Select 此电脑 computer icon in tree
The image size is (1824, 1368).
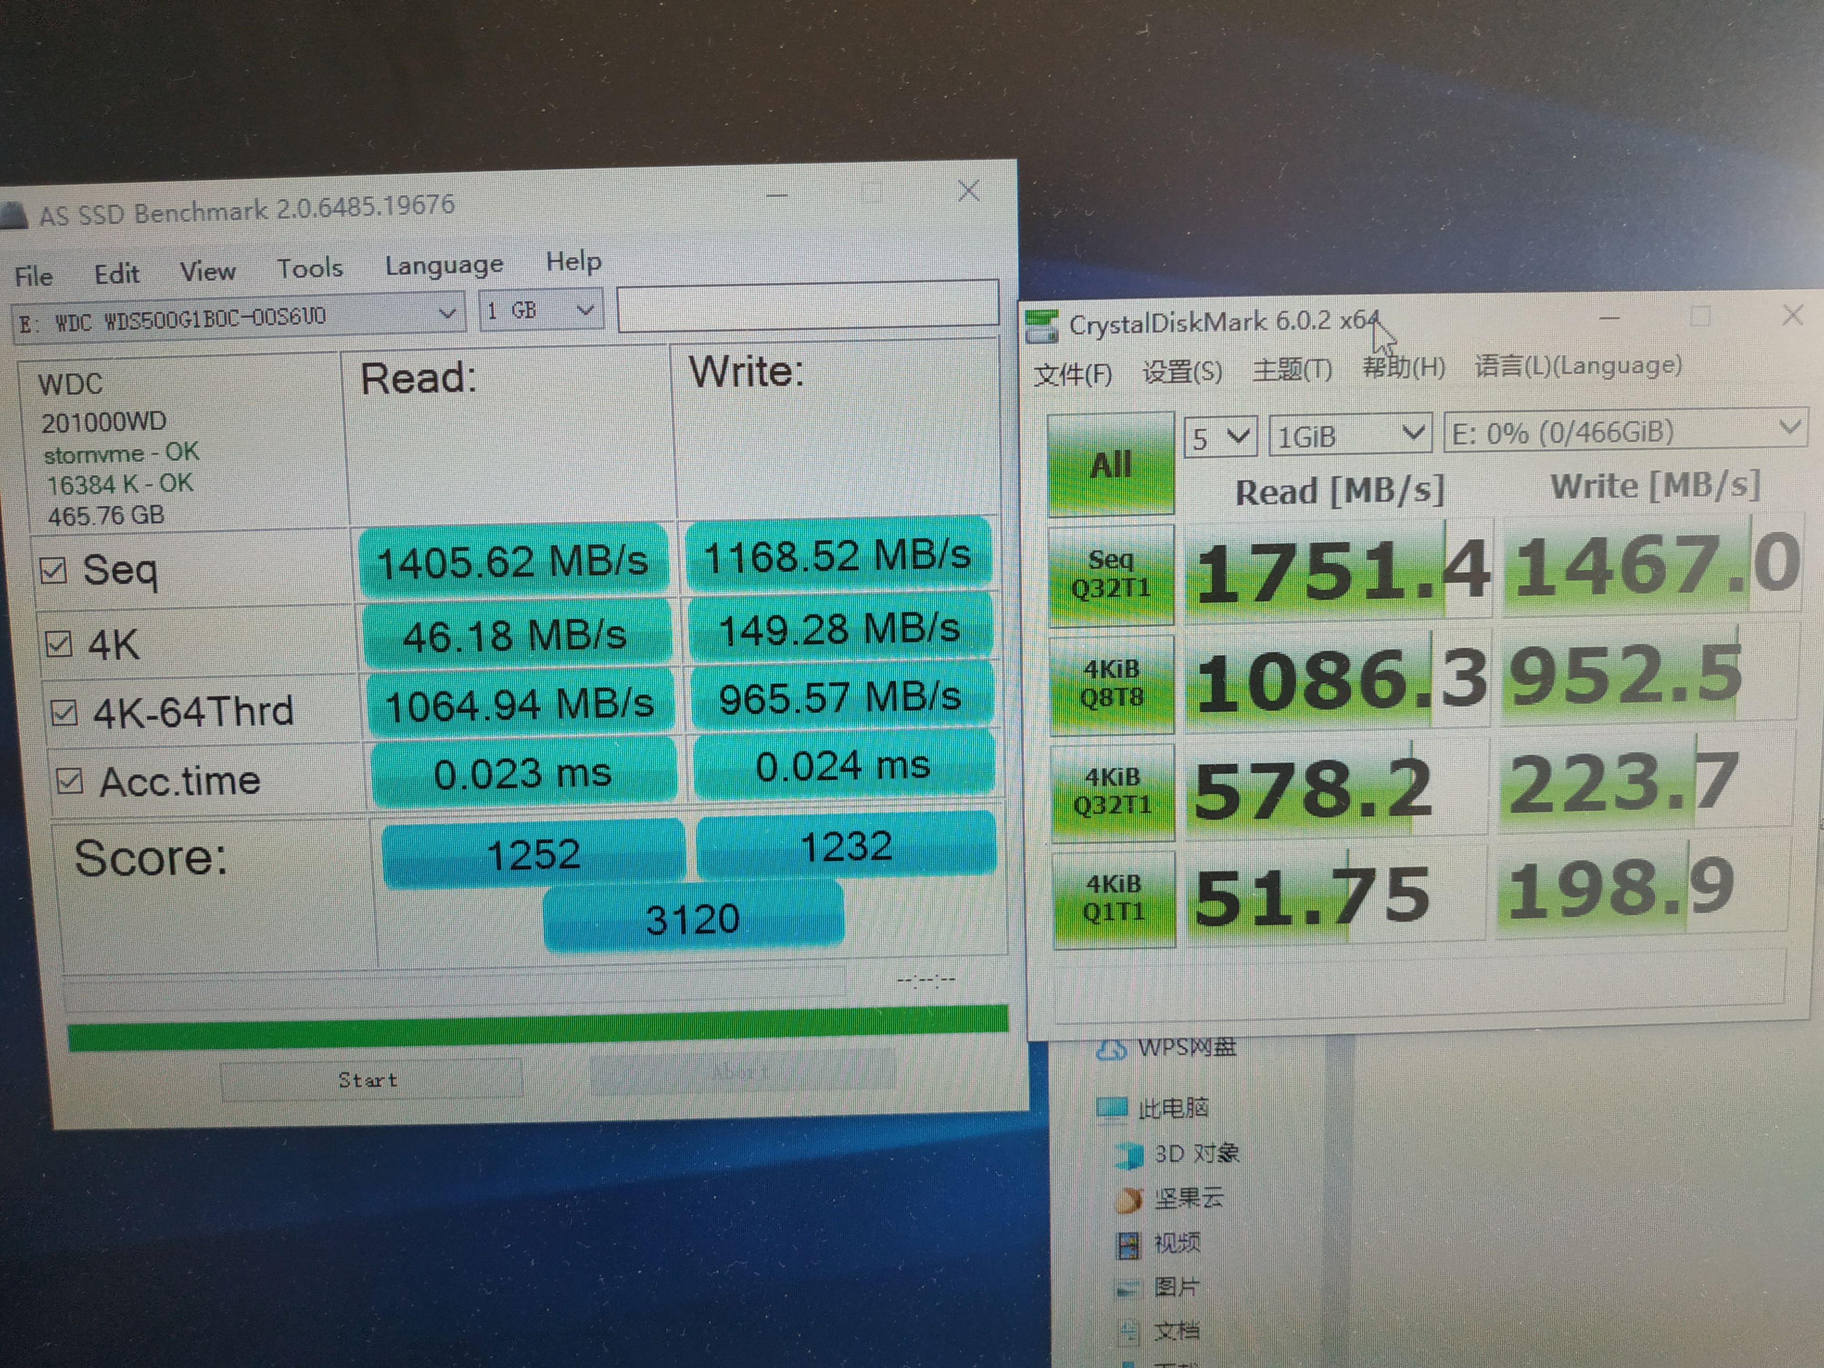[x=1112, y=1108]
